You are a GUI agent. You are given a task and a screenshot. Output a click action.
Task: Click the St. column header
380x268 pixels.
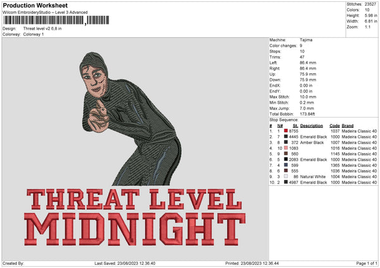pos(295,126)
